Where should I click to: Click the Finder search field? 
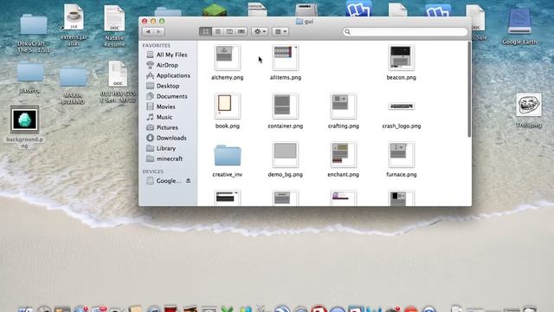coord(405,31)
